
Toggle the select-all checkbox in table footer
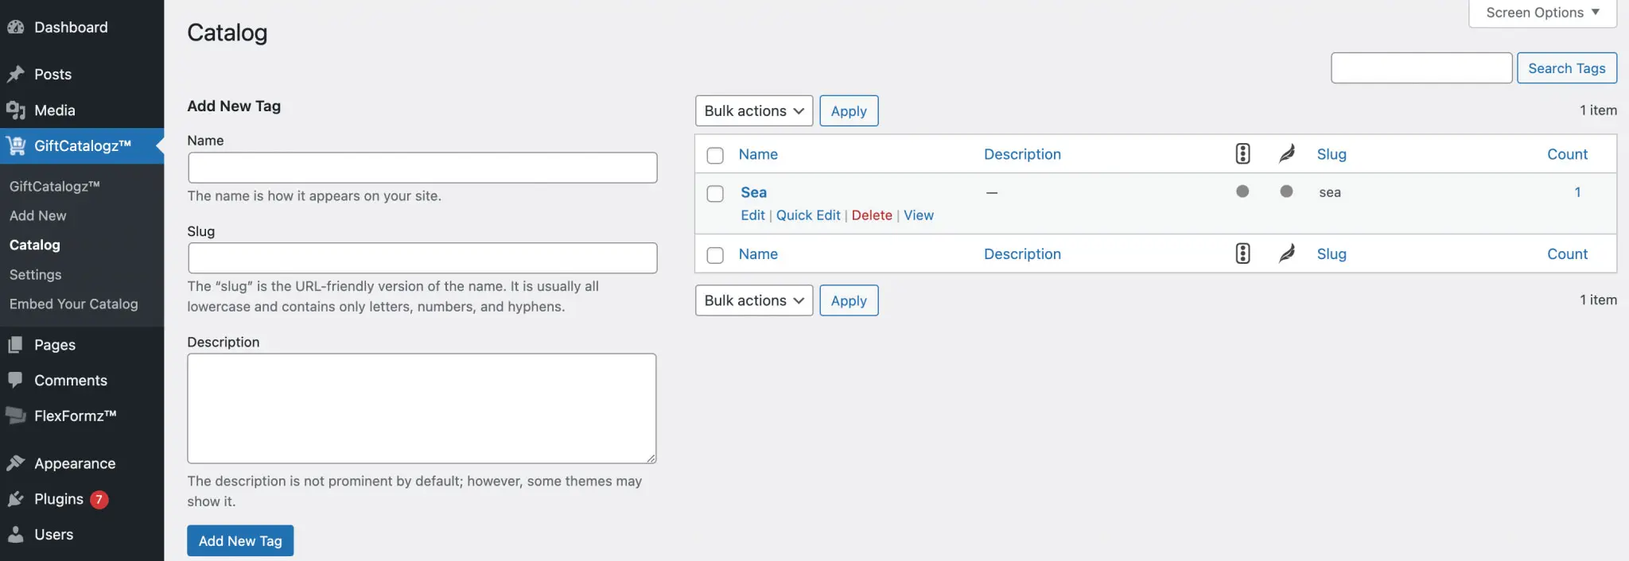click(715, 255)
